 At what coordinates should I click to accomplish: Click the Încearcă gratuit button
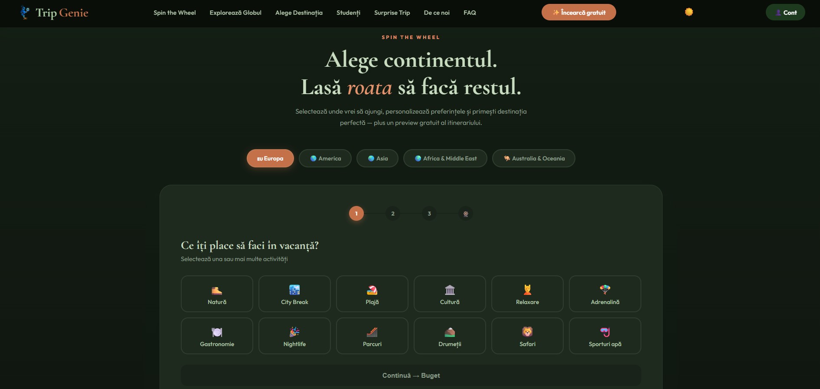pyautogui.click(x=578, y=13)
